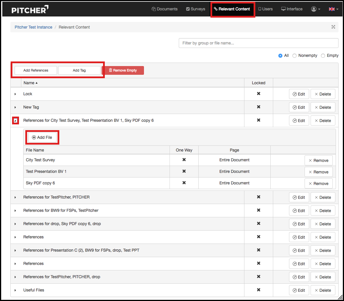This screenshot has width=344, height=301.
Task: Remove the City Test Survey file
Action: click(318, 160)
